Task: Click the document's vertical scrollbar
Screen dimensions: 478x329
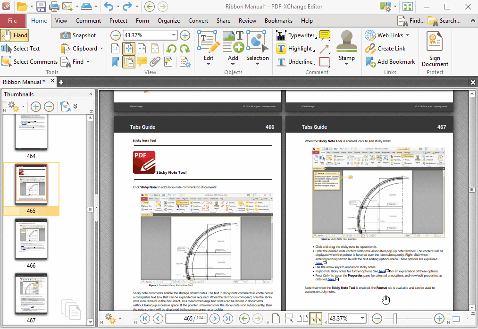Action: point(472,200)
